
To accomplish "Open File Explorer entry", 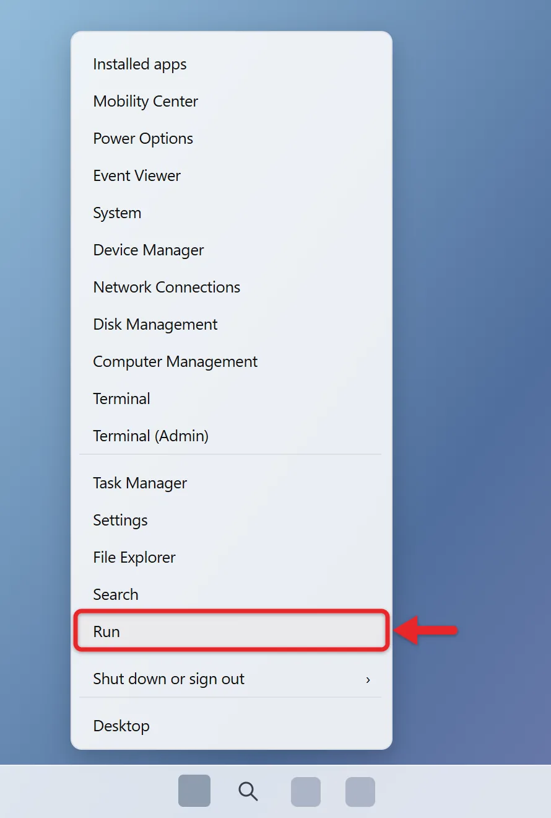I will (x=232, y=558).
